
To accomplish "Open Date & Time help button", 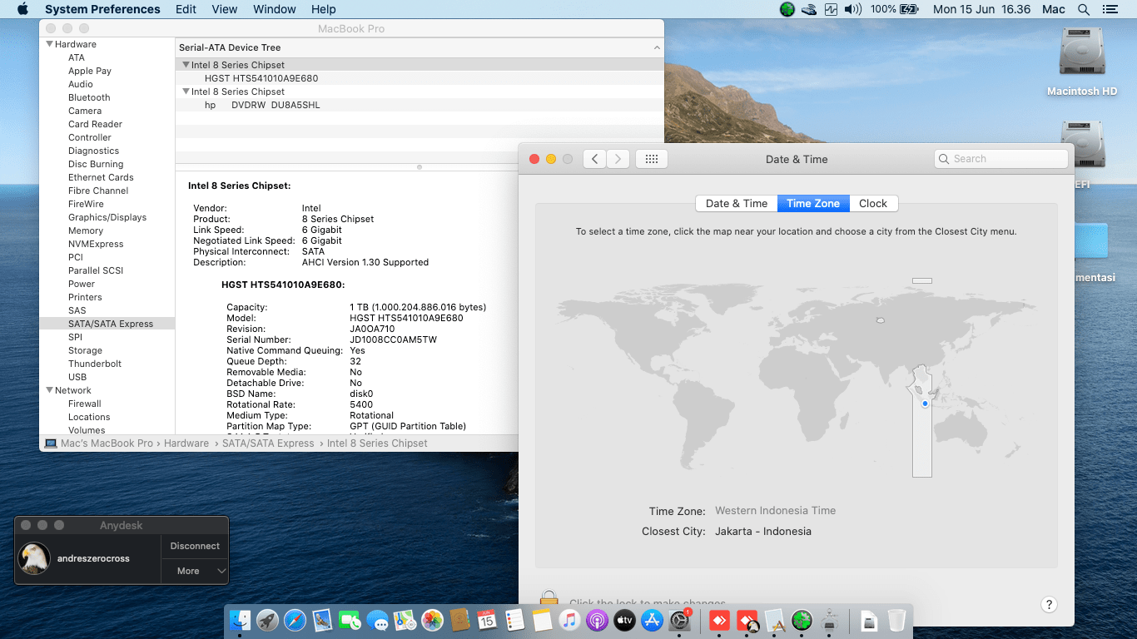I will tap(1049, 605).
